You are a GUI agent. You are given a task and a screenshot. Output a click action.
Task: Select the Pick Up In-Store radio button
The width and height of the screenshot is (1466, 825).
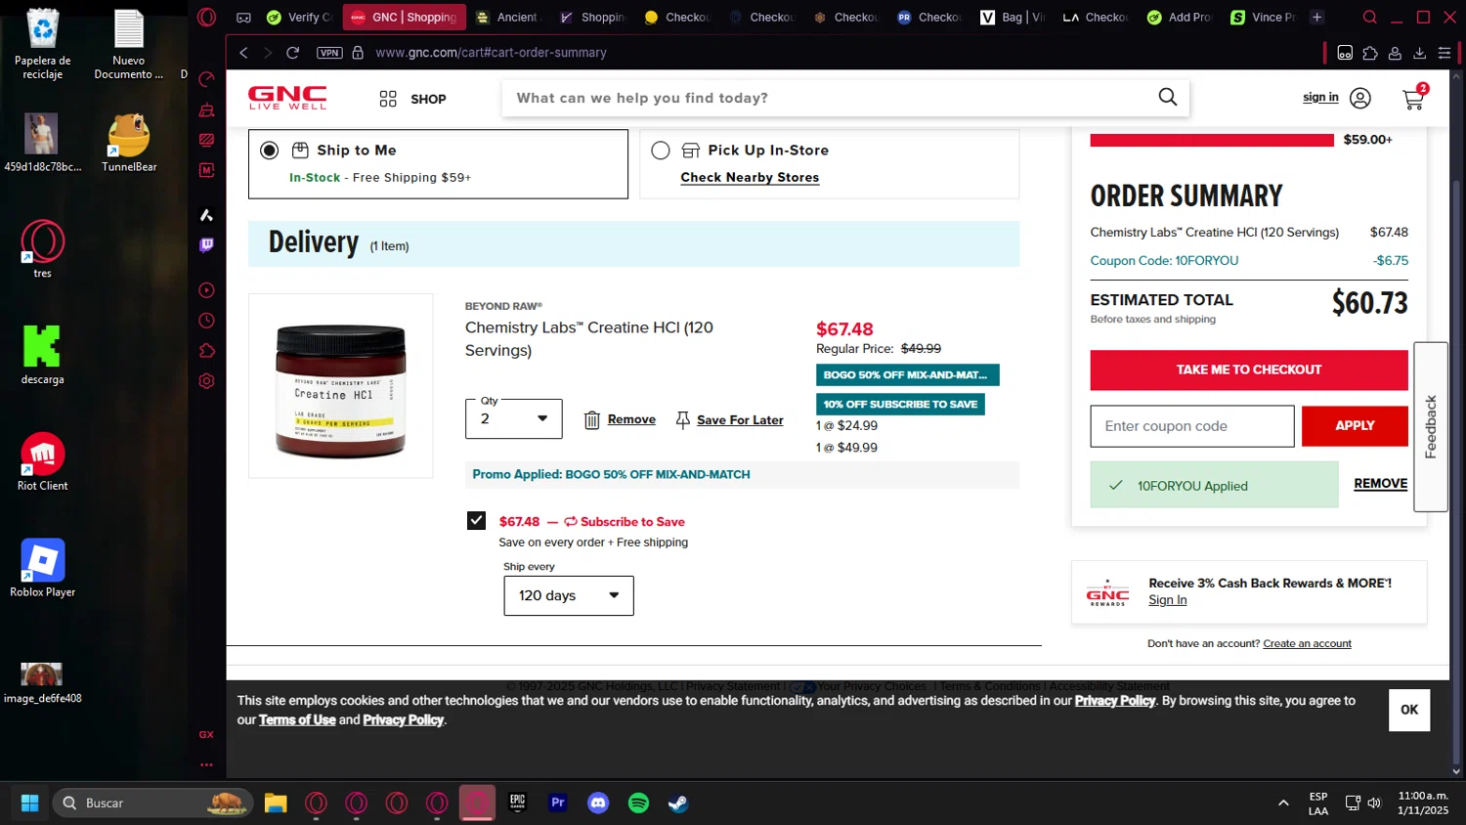coord(661,151)
